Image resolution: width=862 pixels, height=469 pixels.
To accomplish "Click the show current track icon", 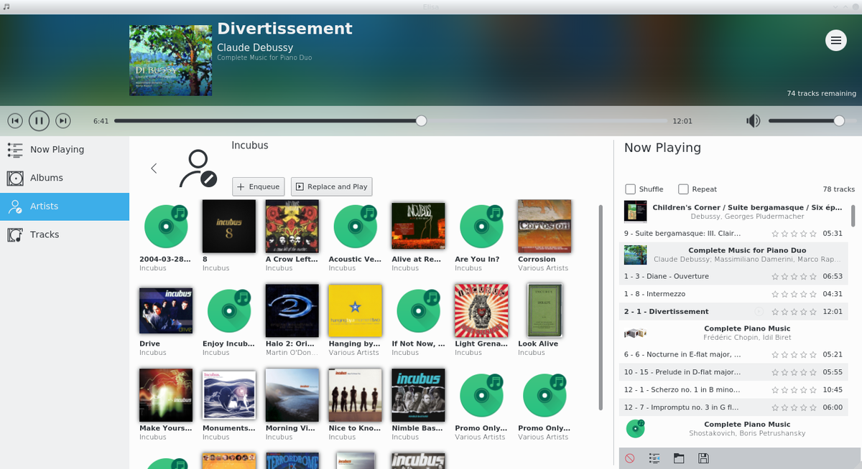I will 654,458.
